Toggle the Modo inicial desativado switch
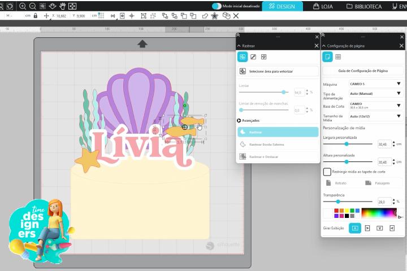Screen dimensions: 407x271 217,6
